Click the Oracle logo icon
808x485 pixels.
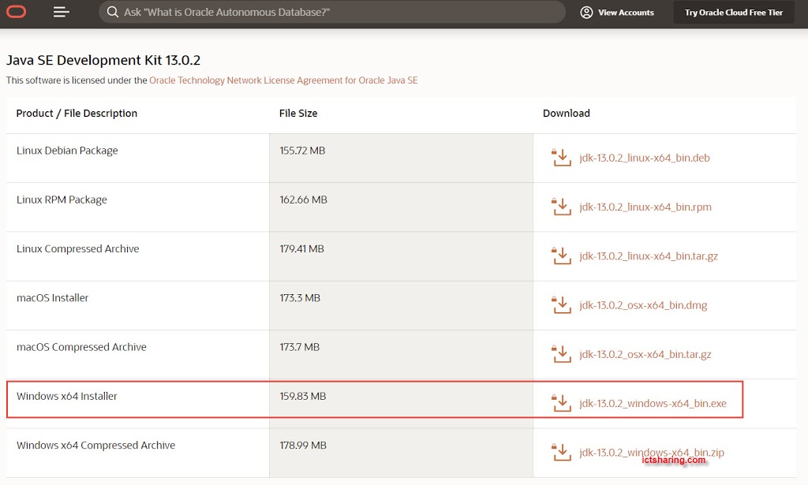pos(16,12)
